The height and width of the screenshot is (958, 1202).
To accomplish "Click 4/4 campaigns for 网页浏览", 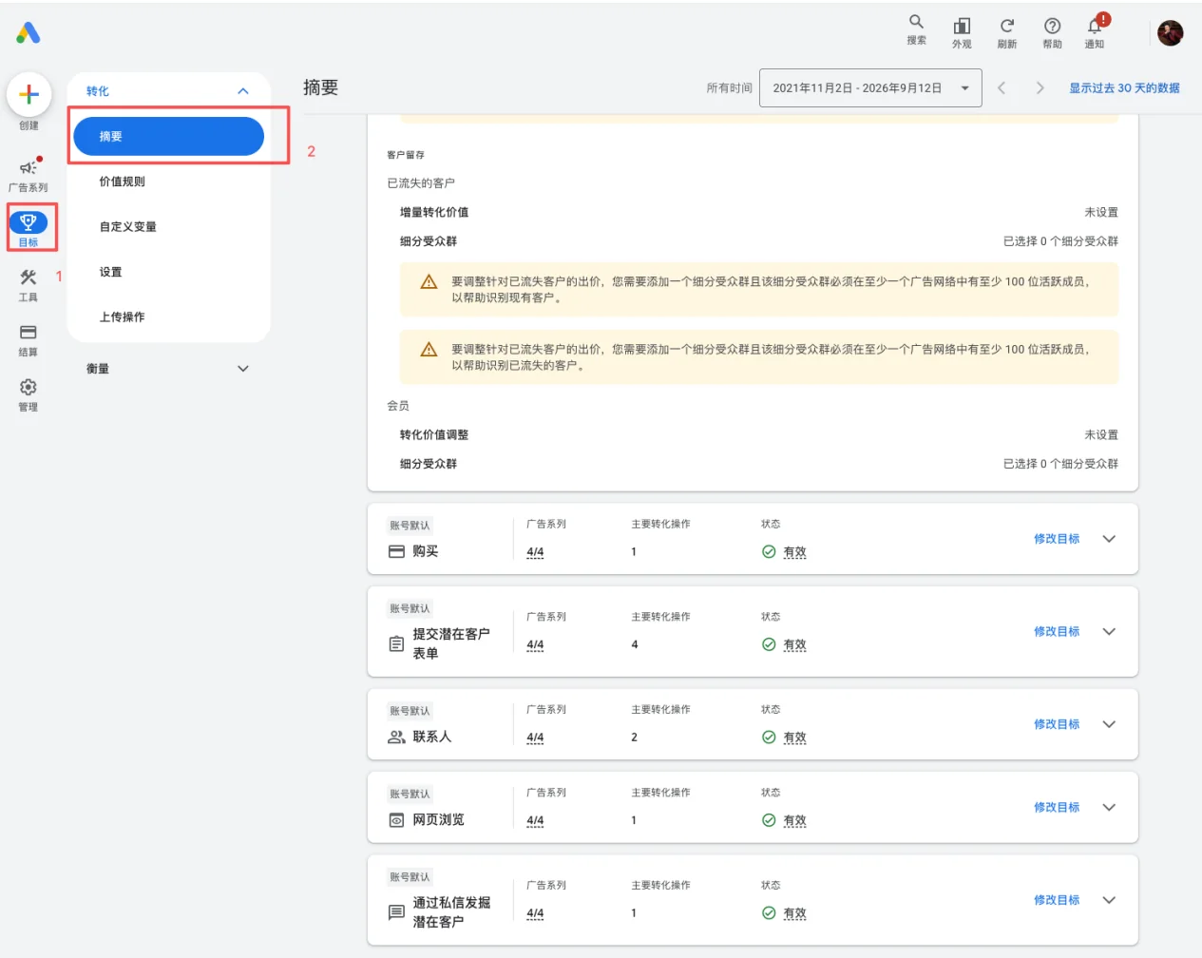I will point(535,820).
